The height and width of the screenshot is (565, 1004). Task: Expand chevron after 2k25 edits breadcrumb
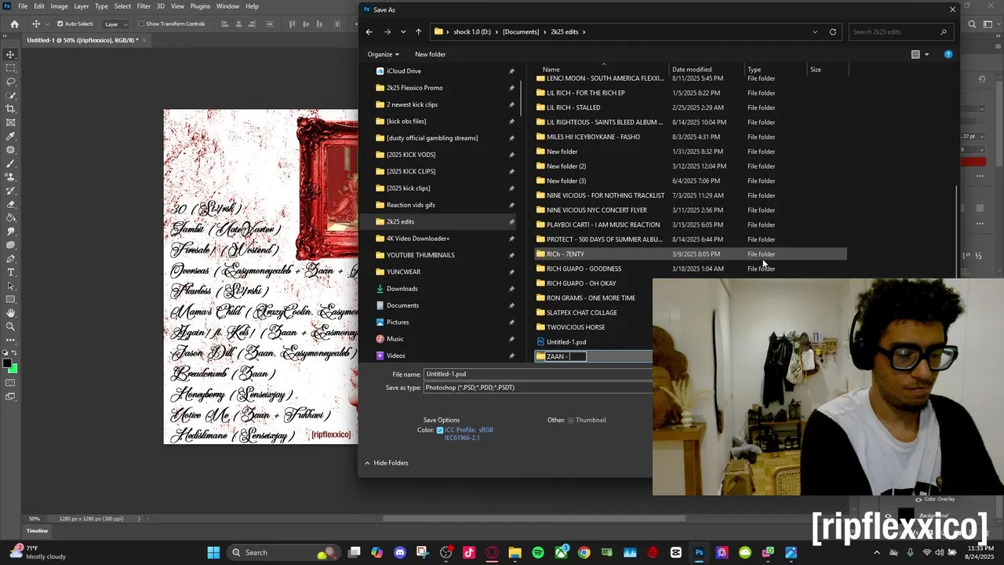pyautogui.click(x=584, y=32)
